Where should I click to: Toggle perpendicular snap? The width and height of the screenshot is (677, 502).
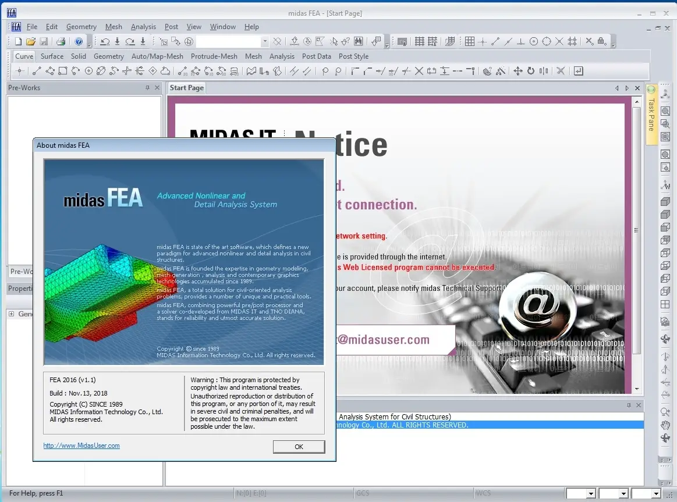coord(521,41)
